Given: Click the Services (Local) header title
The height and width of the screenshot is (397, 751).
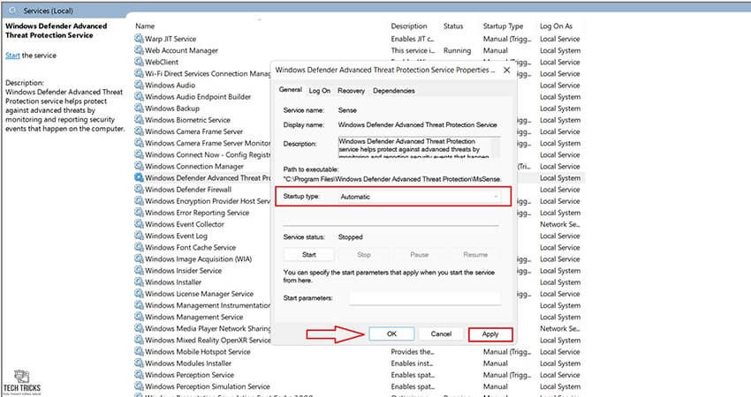Looking at the screenshot, I should tap(48, 11).
